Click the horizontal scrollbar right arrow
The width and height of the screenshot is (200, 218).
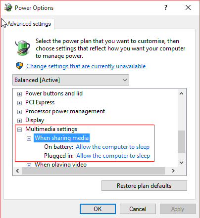(173, 171)
